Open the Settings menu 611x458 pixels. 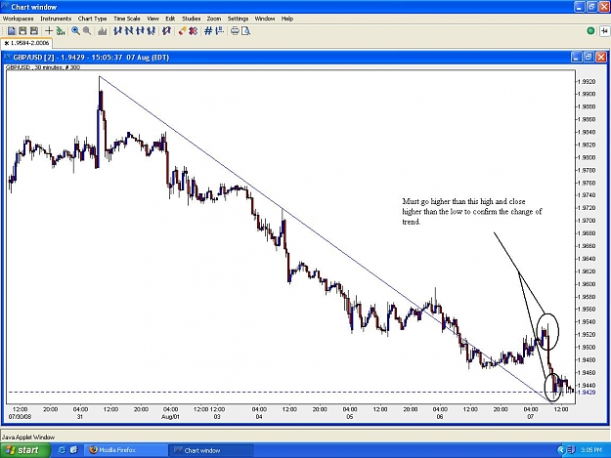click(238, 19)
